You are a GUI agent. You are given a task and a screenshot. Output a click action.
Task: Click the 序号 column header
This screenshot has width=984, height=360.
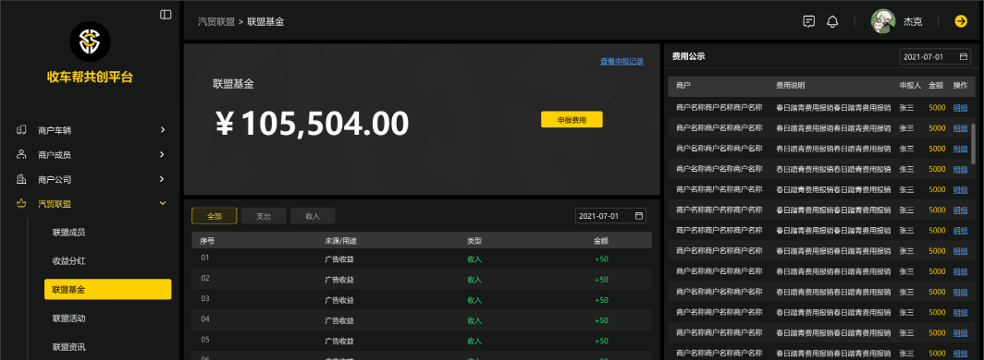[x=208, y=240]
